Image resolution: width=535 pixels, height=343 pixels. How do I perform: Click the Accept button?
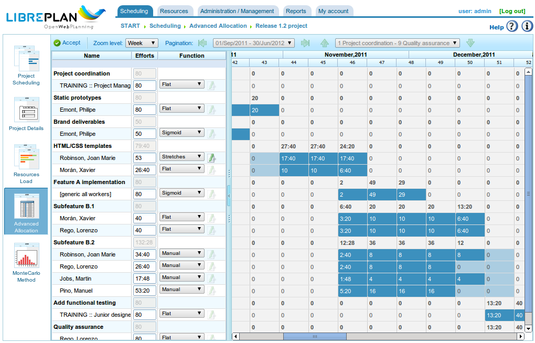click(x=67, y=42)
